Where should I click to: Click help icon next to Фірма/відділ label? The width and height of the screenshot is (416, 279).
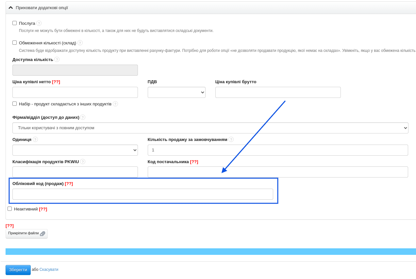coord(83,117)
